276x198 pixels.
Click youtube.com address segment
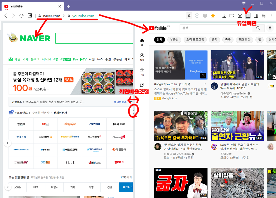click(83, 16)
